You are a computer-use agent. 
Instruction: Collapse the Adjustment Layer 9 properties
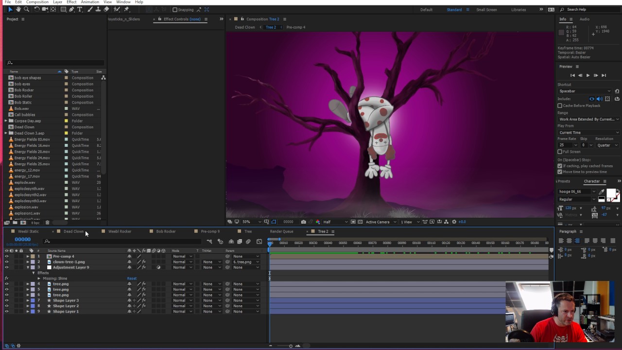pyautogui.click(x=28, y=267)
